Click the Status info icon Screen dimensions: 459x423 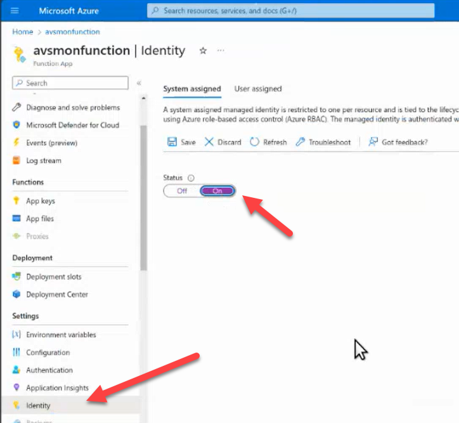point(191,178)
